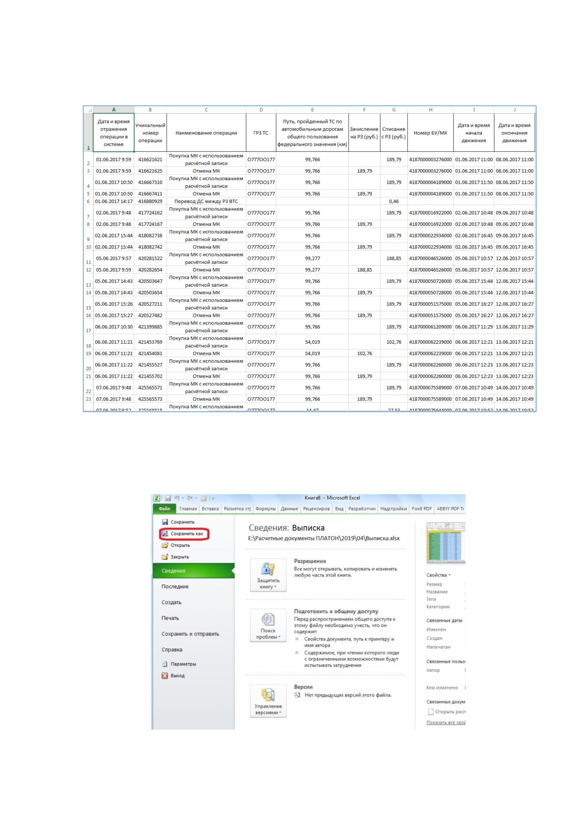Click header cell 'Дата и время отражения операции в системе'
The height and width of the screenshot is (814, 575).
114,133
